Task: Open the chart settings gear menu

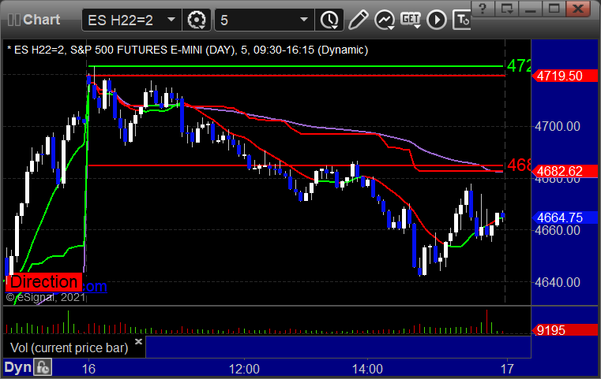Action: pyautogui.click(x=197, y=20)
